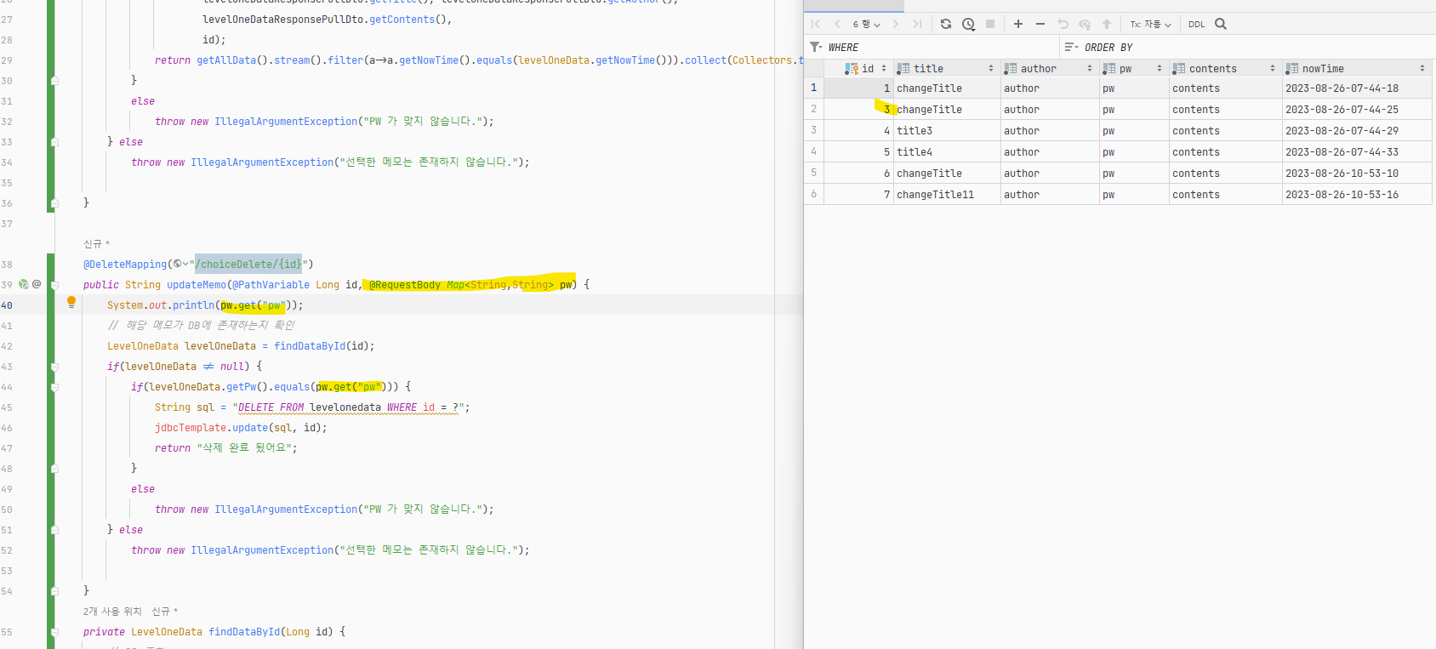This screenshot has width=1436, height=649.
Task: Toggle sort arrows on contents column
Action: point(1273,68)
